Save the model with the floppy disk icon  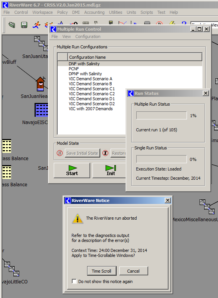click(x=24, y=25)
